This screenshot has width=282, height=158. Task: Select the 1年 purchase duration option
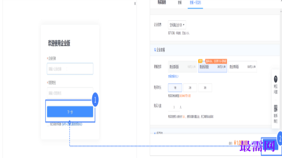click(175, 87)
